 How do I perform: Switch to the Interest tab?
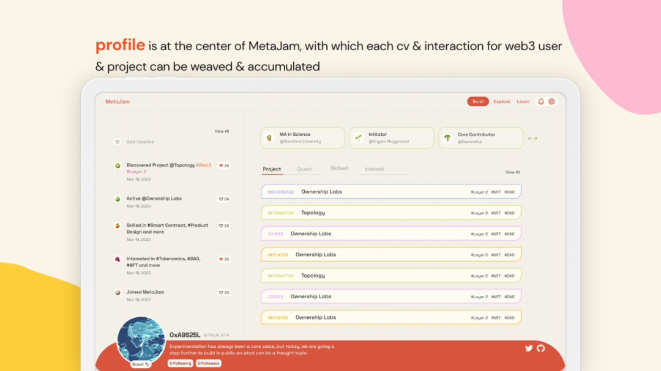[375, 169]
